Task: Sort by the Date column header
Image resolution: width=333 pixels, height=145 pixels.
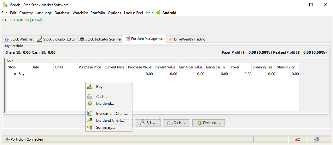Action: 42,67
